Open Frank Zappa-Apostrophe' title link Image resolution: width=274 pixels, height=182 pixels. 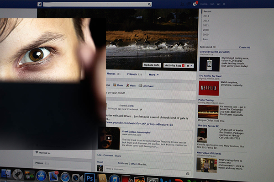(136, 132)
